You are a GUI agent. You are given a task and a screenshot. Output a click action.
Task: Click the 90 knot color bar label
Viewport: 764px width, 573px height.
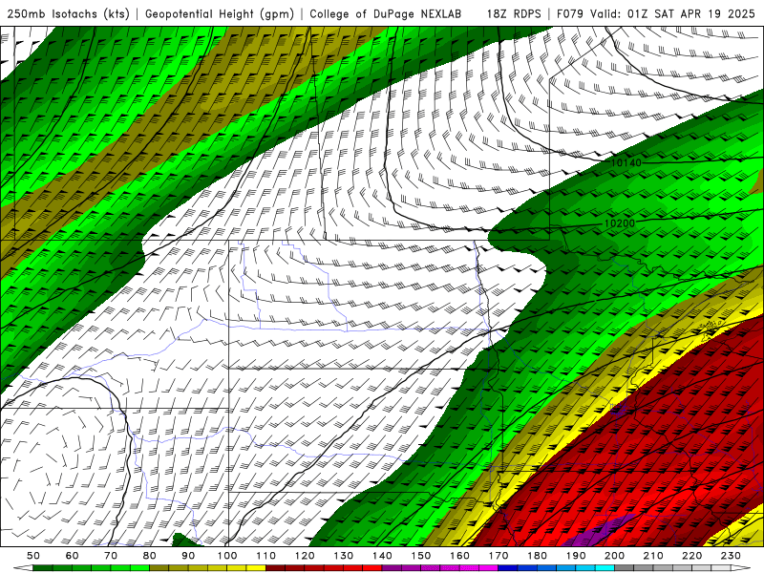coord(188,556)
